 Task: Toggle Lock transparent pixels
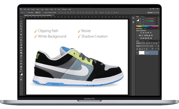coord(140,49)
